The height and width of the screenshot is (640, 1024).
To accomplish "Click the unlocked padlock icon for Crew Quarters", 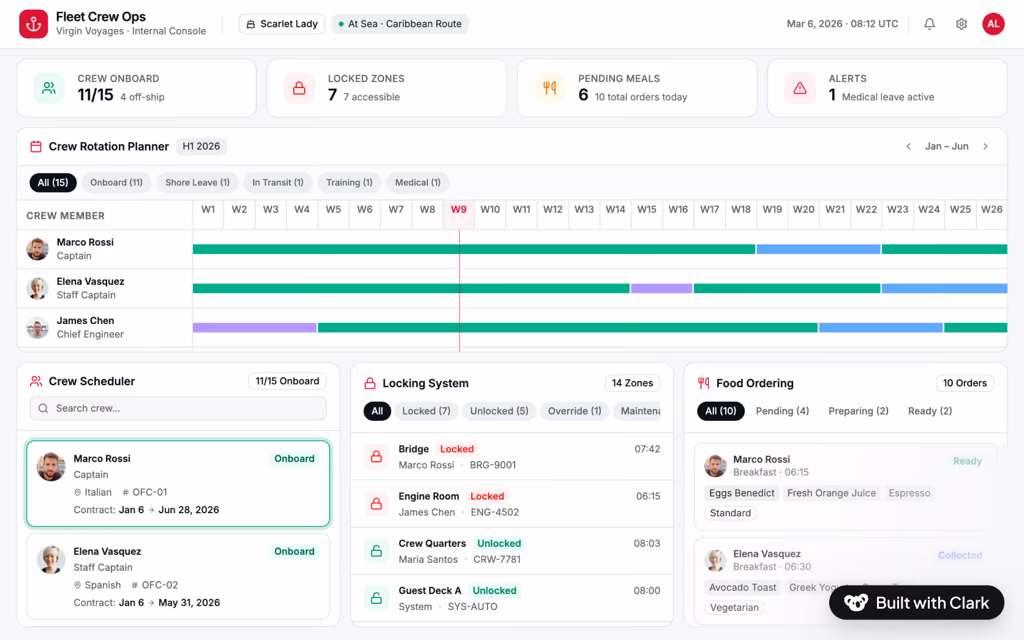I will 376,551.
